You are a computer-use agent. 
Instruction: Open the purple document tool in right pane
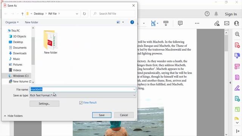pyautogui.click(x=237, y=77)
